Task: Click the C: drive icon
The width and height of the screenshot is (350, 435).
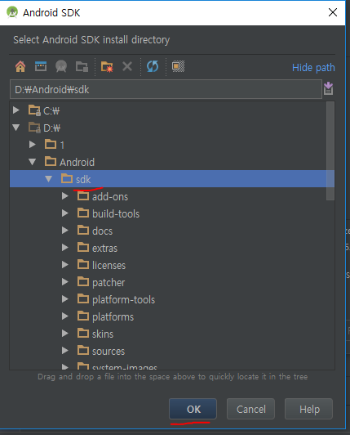Action: [x=34, y=110]
